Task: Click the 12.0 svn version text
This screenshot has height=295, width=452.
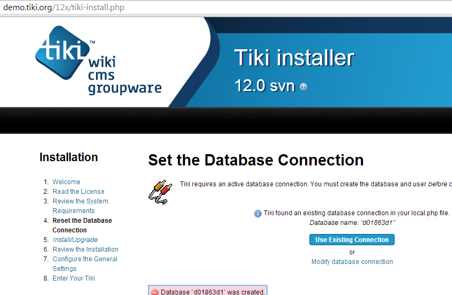Action: (x=265, y=86)
